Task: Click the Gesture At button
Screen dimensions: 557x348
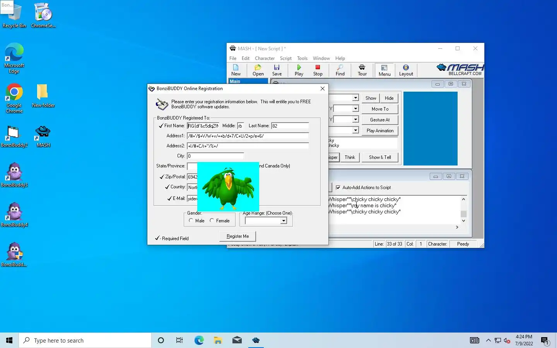Action: pos(380,120)
